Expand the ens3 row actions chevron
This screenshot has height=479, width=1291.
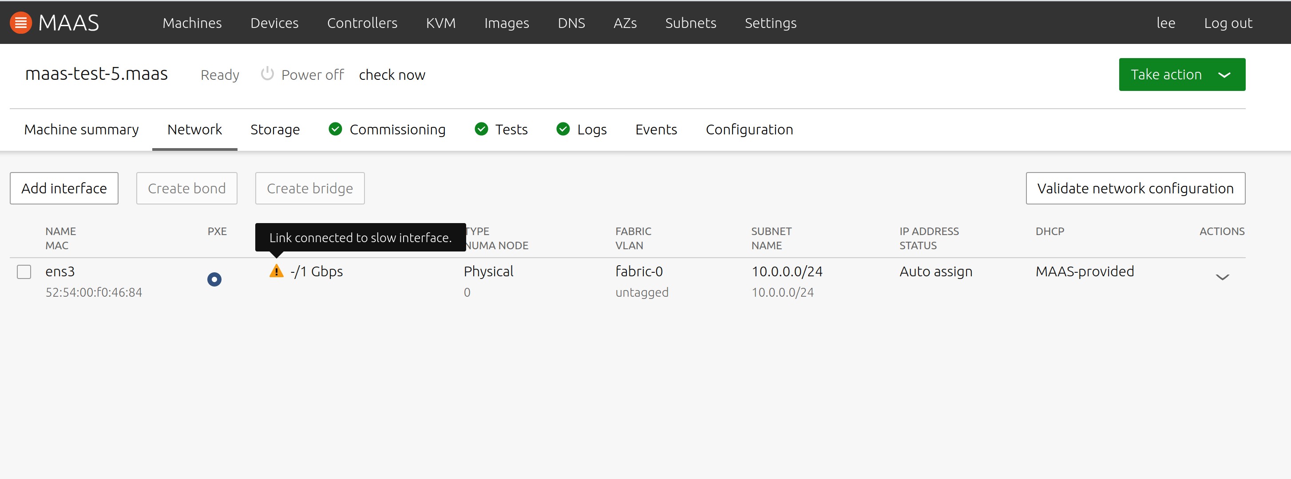1222,277
